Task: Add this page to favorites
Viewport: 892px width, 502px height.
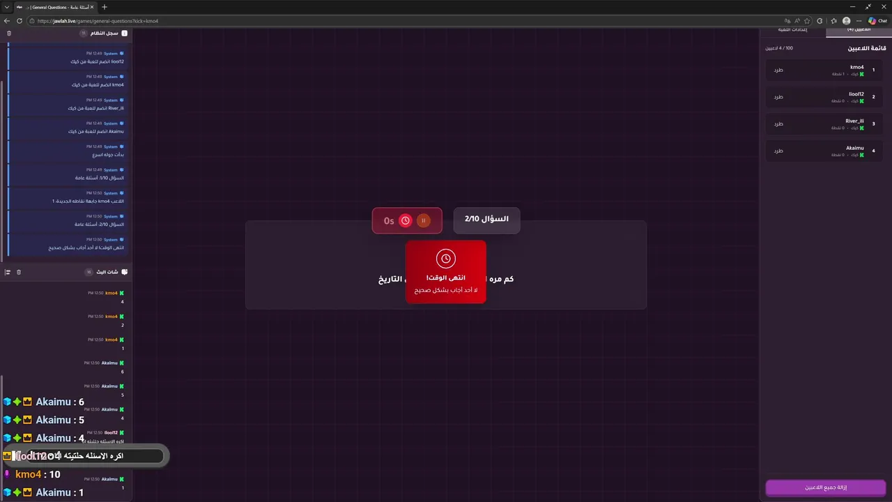Action: coord(807,21)
